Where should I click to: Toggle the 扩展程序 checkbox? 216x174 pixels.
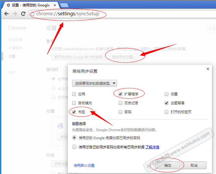coord(121,94)
